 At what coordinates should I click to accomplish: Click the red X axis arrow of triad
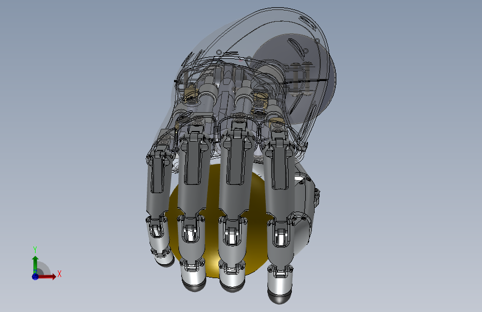coord(47,276)
